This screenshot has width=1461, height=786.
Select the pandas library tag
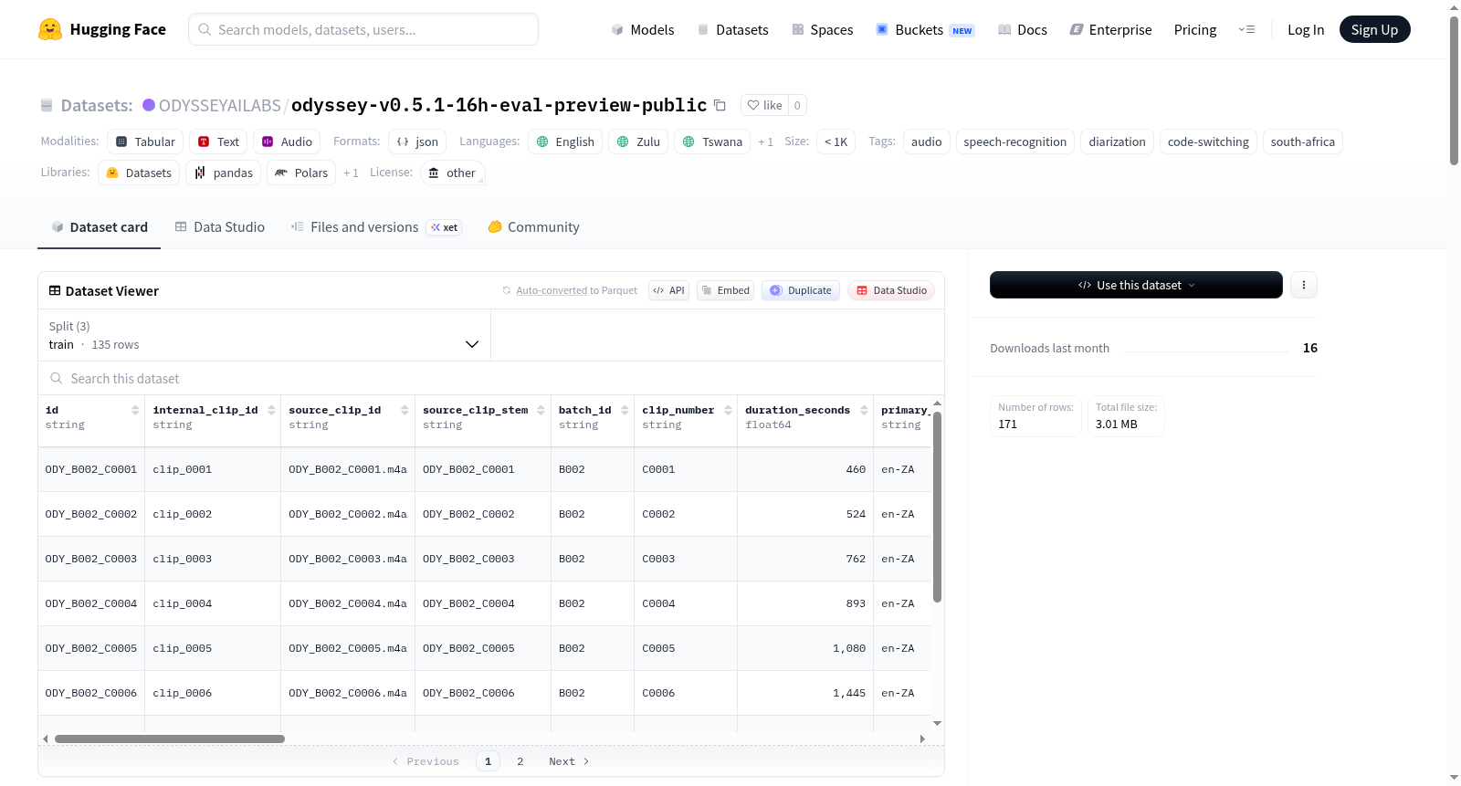pos(224,173)
